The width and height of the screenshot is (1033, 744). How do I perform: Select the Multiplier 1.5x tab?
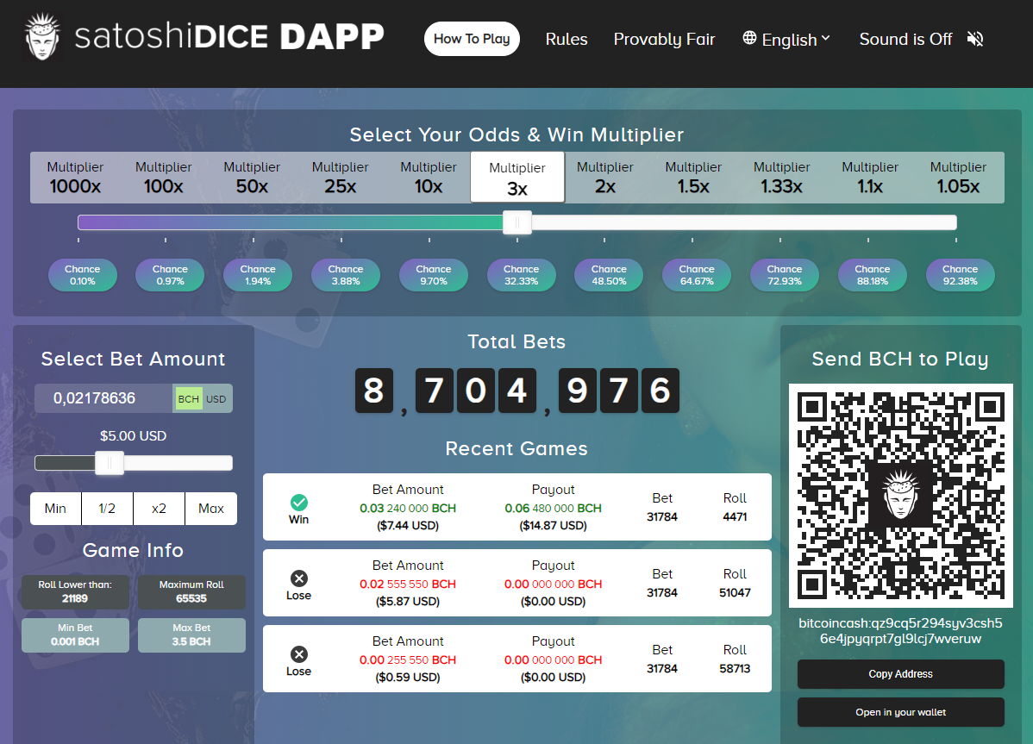pos(693,178)
